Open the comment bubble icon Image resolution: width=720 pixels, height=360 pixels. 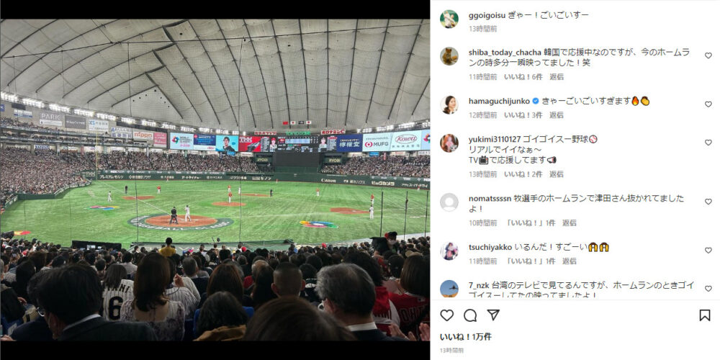(470, 315)
